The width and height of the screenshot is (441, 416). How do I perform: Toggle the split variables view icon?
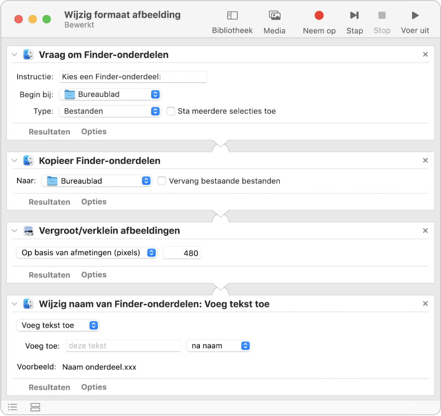tap(35, 407)
